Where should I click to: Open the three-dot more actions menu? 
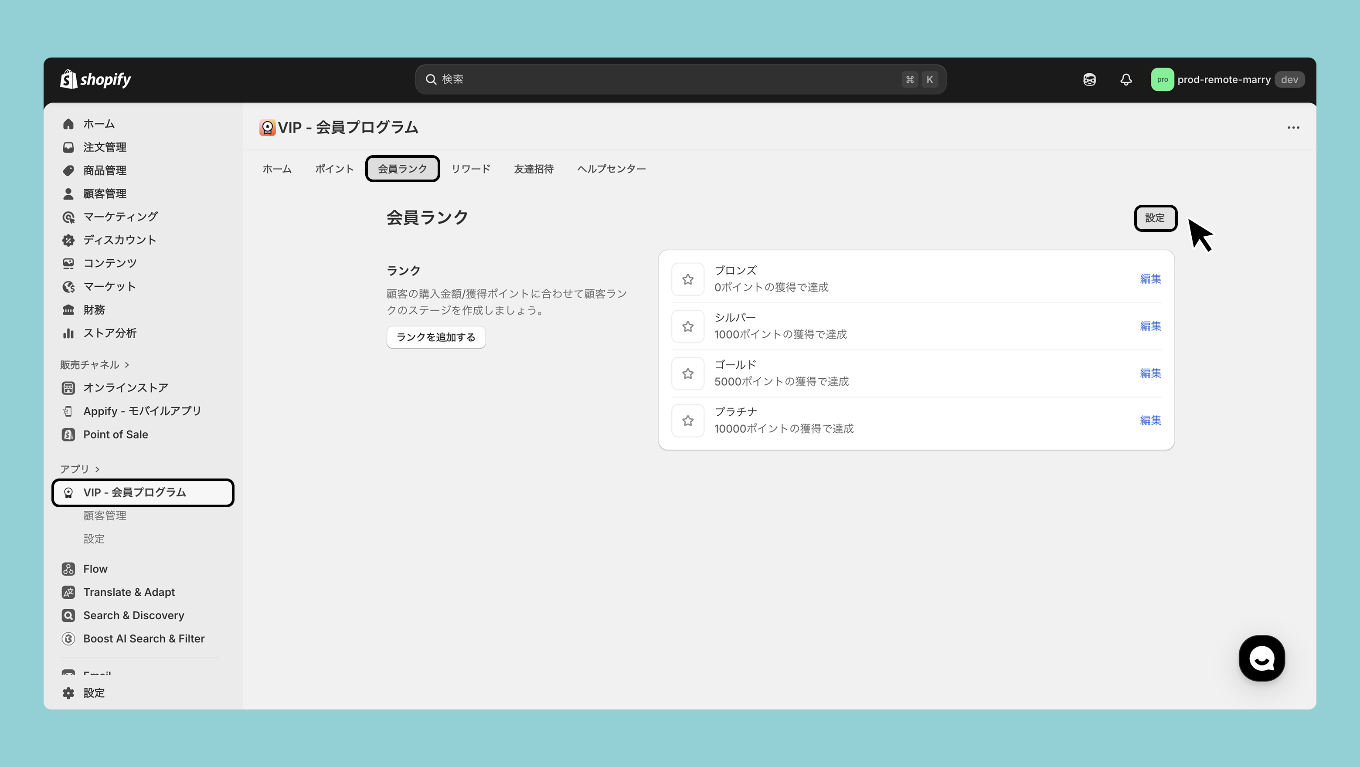click(x=1293, y=127)
